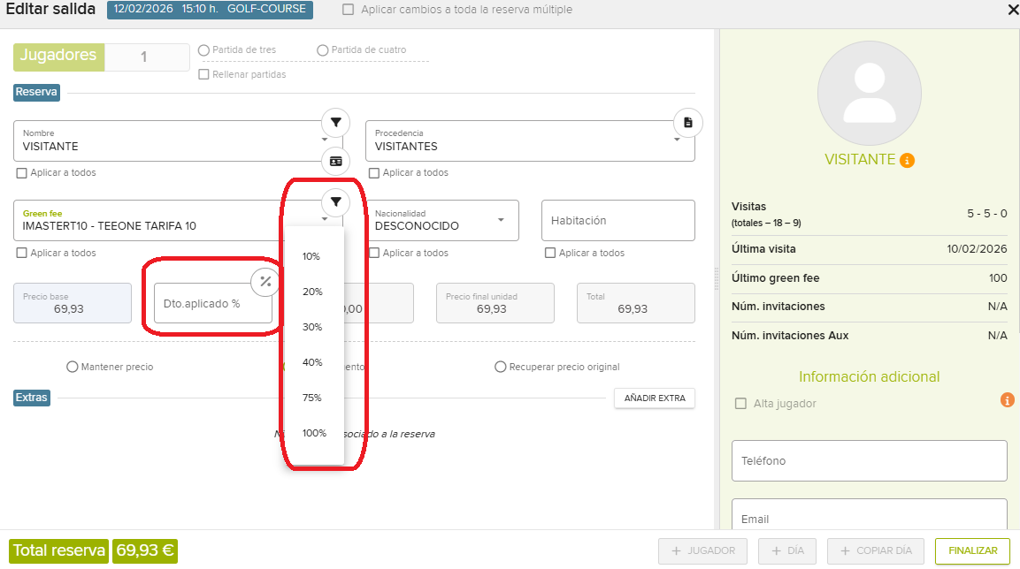Select the Partida de tres radio button
The image size is (1020, 569).
pos(204,50)
